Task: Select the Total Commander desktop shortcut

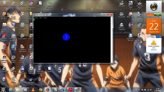Action: [x=22, y=70]
